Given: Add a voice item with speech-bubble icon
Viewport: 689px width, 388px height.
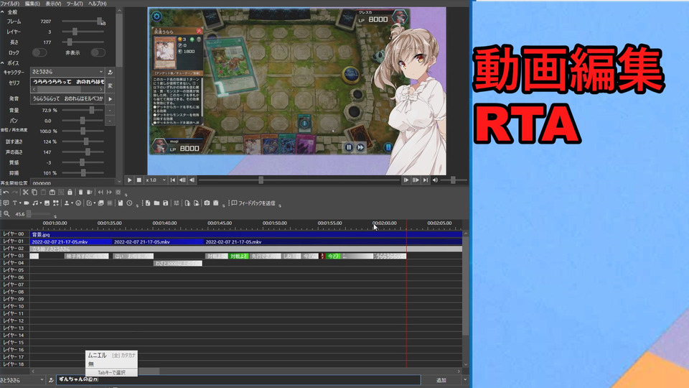Looking at the screenshot, I should (6, 203).
